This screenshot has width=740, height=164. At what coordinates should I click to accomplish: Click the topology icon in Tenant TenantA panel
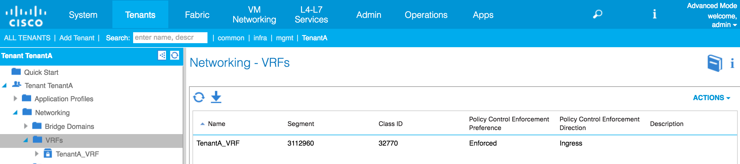point(162,55)
